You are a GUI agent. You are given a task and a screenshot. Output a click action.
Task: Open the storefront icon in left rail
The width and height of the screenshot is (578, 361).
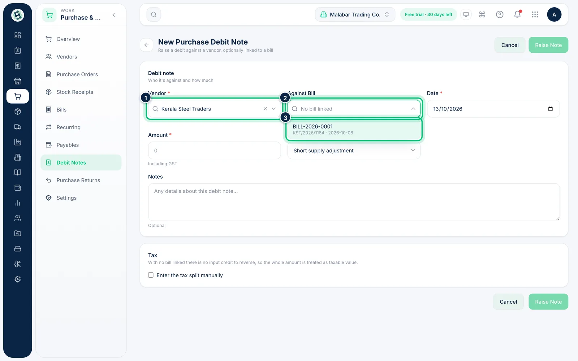(x=17, y=81)
